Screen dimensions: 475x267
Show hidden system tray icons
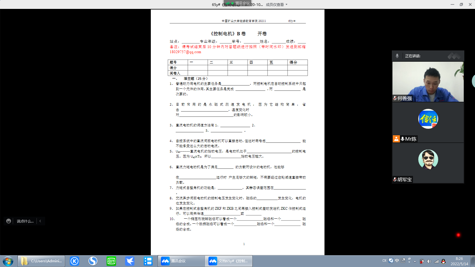point(415,261)
